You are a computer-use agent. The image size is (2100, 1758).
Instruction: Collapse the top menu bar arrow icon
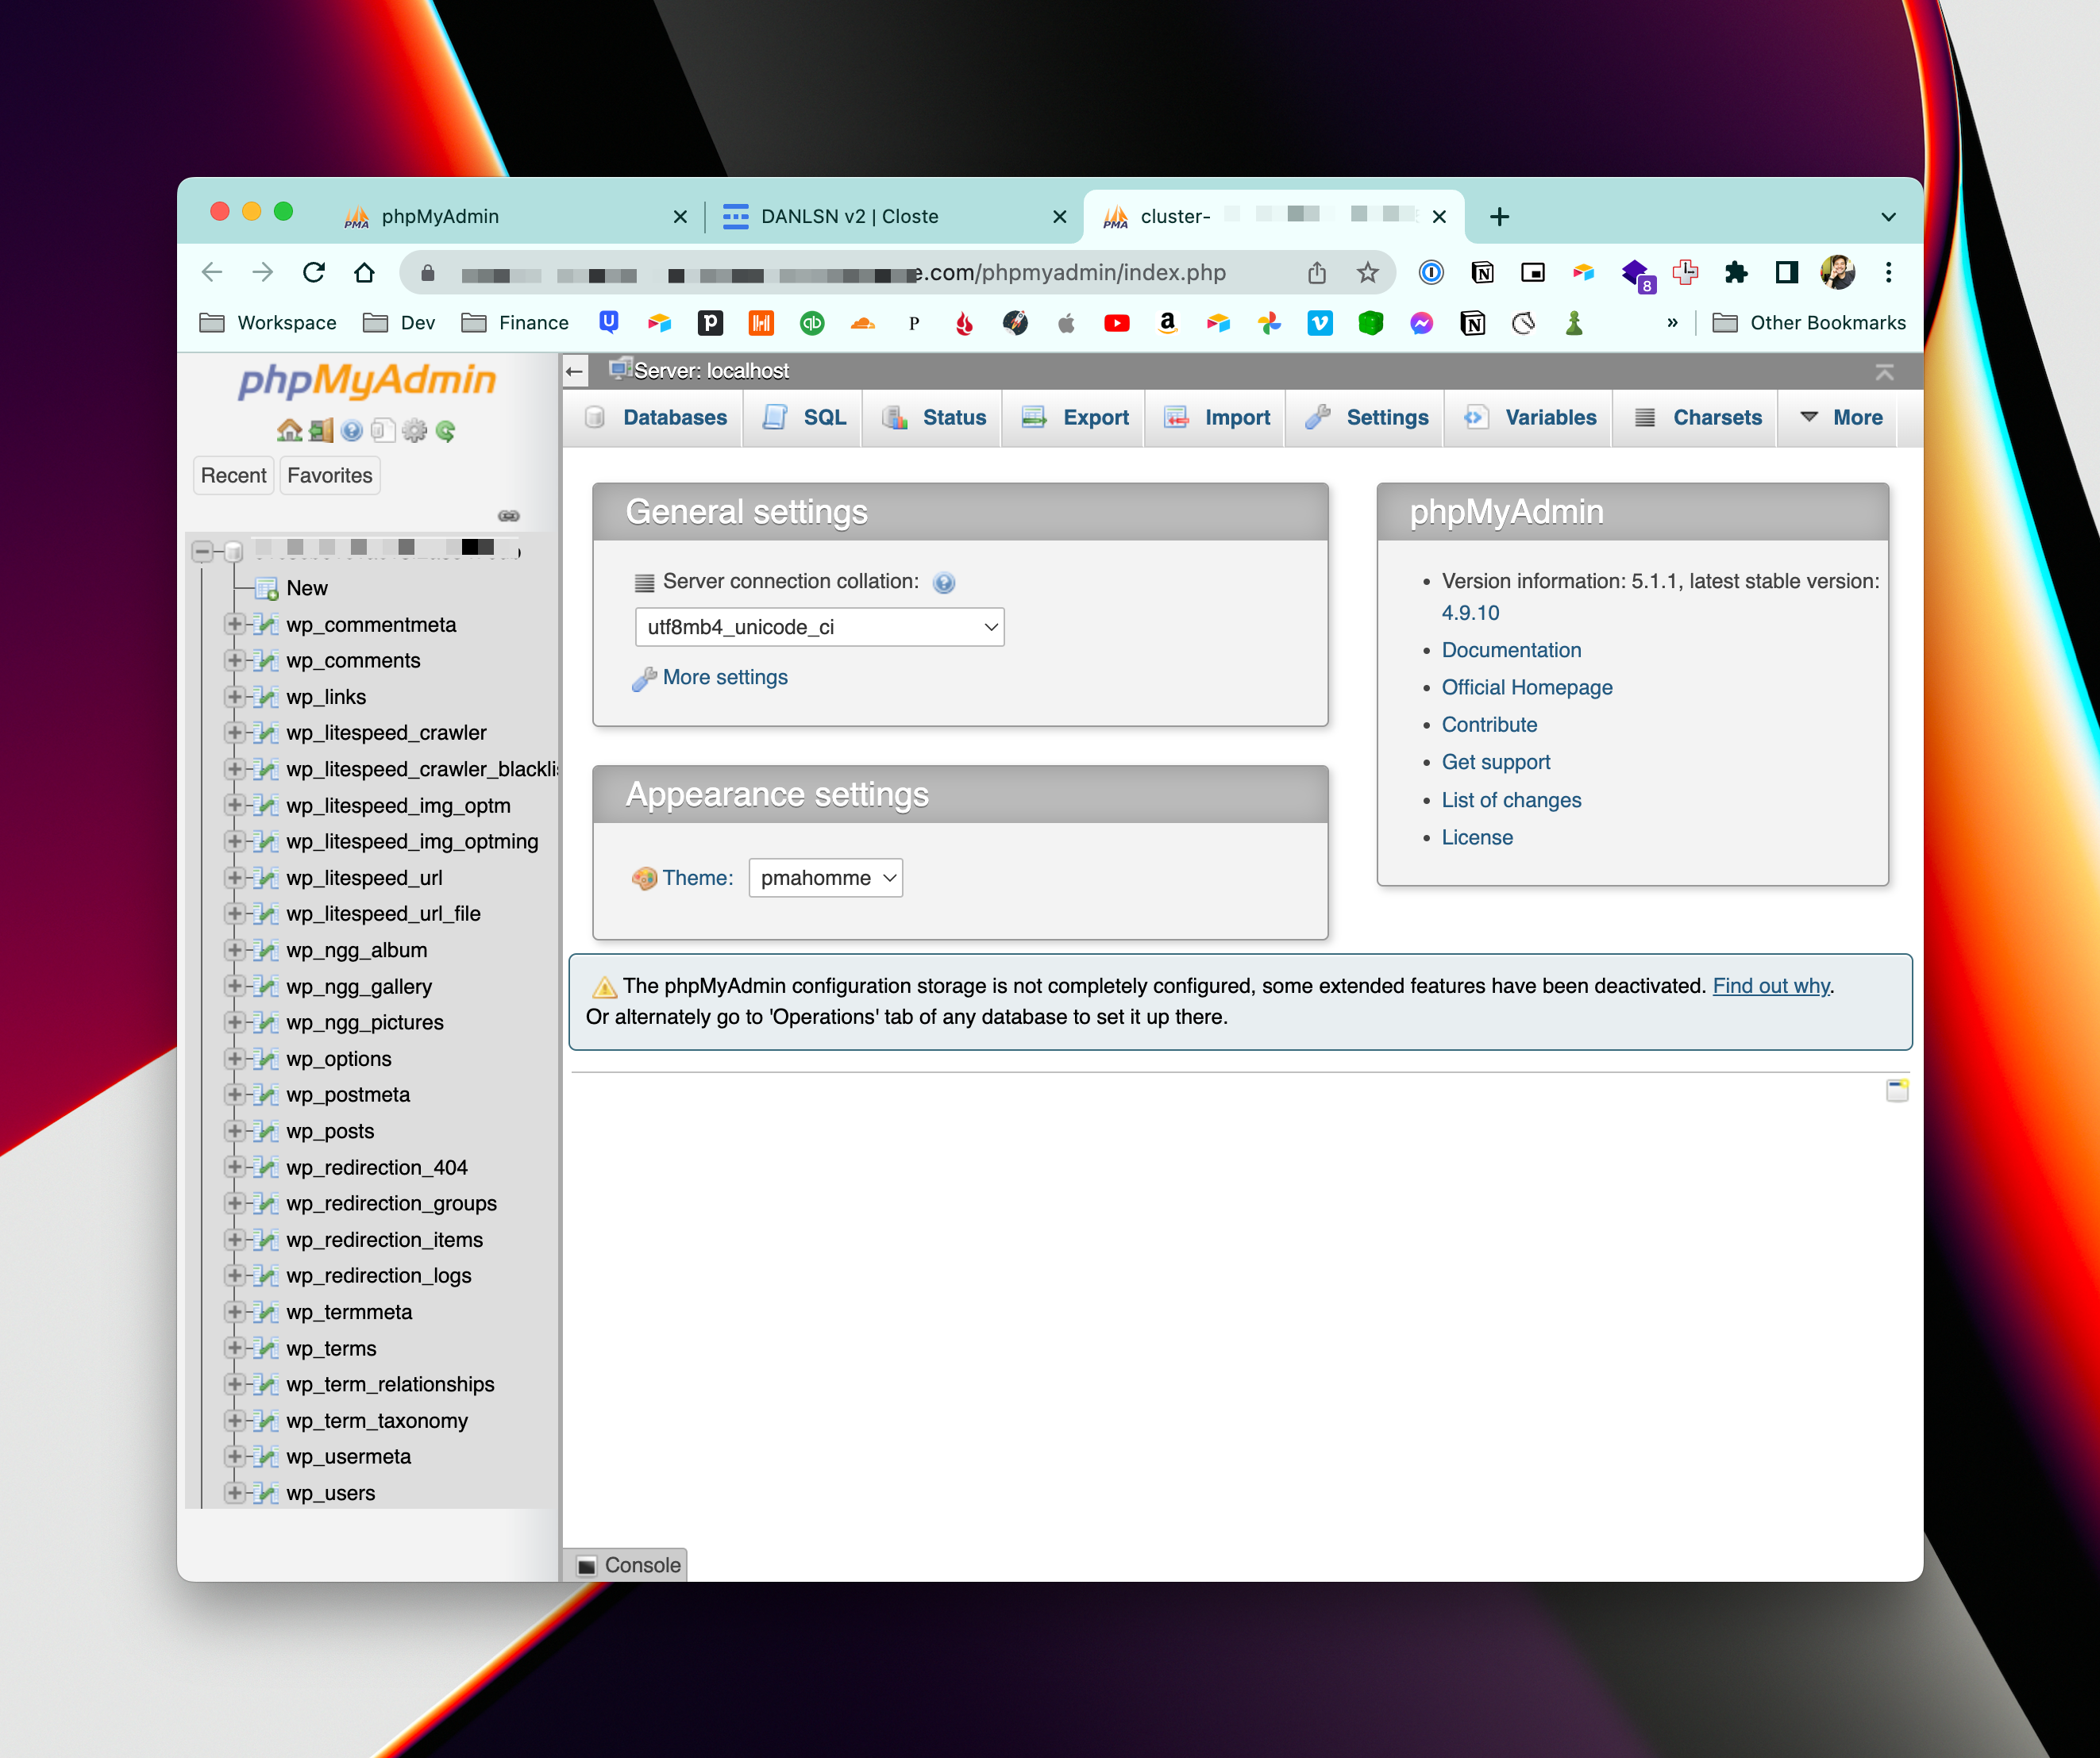(1884, 371)
